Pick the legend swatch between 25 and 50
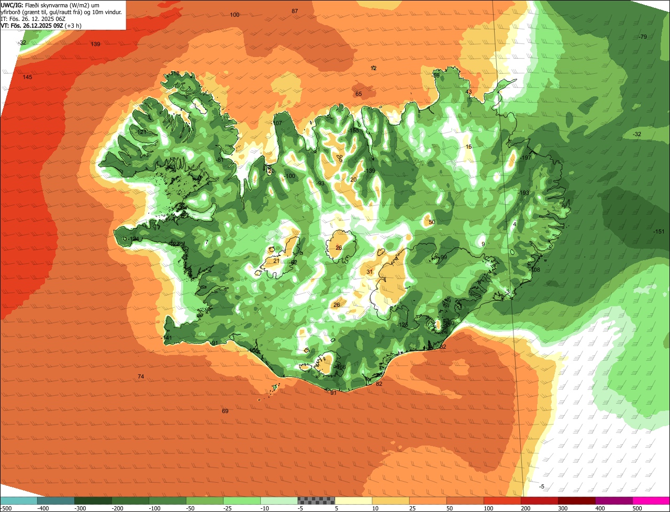Image resolution: width=670 pixels, height=512 pixels. click(428, 500)
